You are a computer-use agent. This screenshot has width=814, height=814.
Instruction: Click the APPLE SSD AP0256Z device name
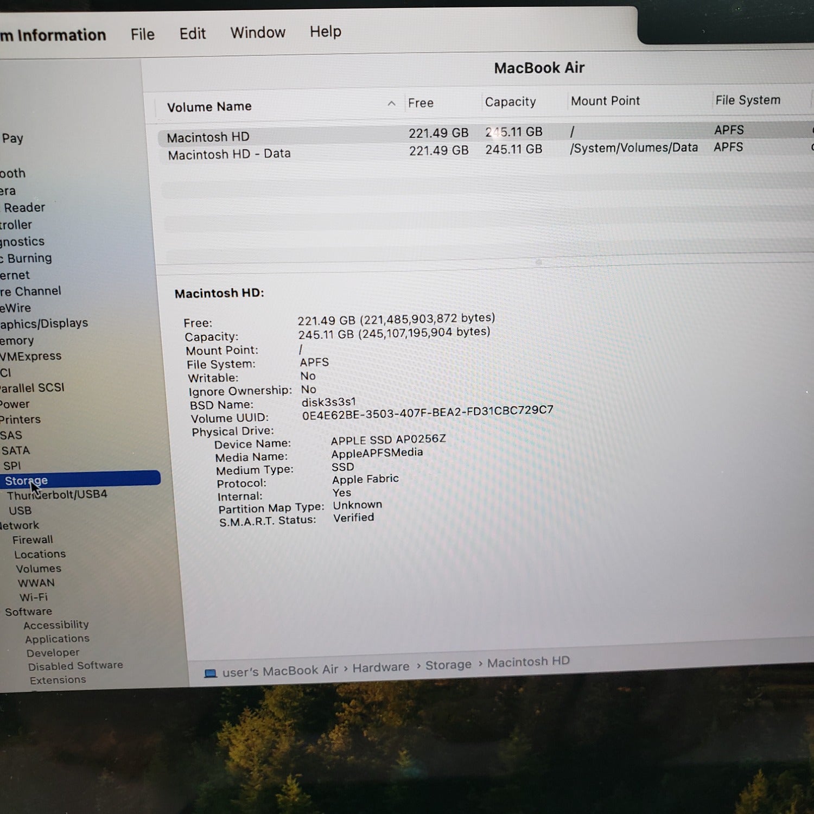click(388, 440)
